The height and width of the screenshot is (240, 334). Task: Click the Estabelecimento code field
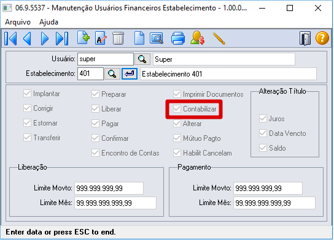[90, 73]
